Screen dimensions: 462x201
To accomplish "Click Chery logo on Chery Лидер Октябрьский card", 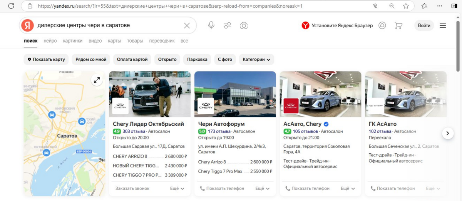I will coord(120,106).
